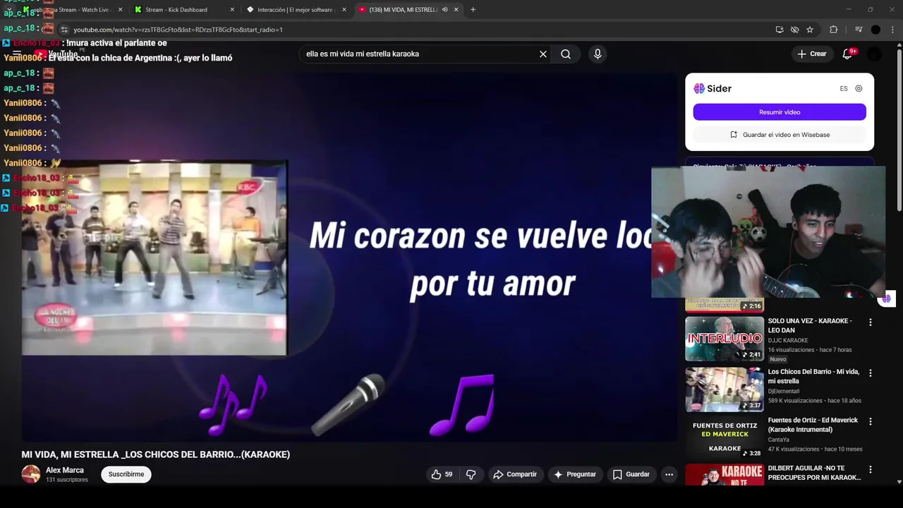Open Sider settings gear icon

pos(859,88)
